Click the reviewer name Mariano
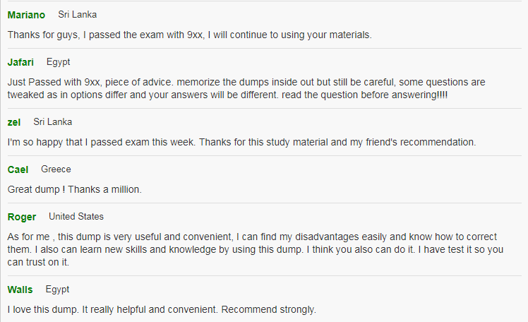This screenshot has height=322, width=528. [26, 15]
